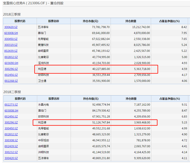The width and height of the screenshot is (190, 163).
Task: Select stock name 洲明科技
Action: [44, 152]
